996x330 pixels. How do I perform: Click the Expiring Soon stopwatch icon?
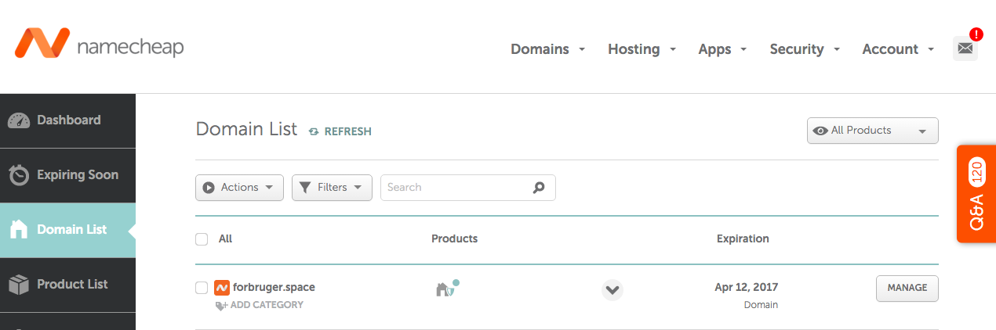pyautogui.click(x=19, y=175)
